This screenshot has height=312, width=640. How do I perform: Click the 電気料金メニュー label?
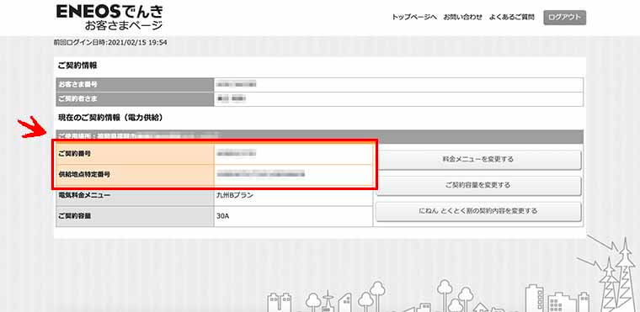point(84,195)
